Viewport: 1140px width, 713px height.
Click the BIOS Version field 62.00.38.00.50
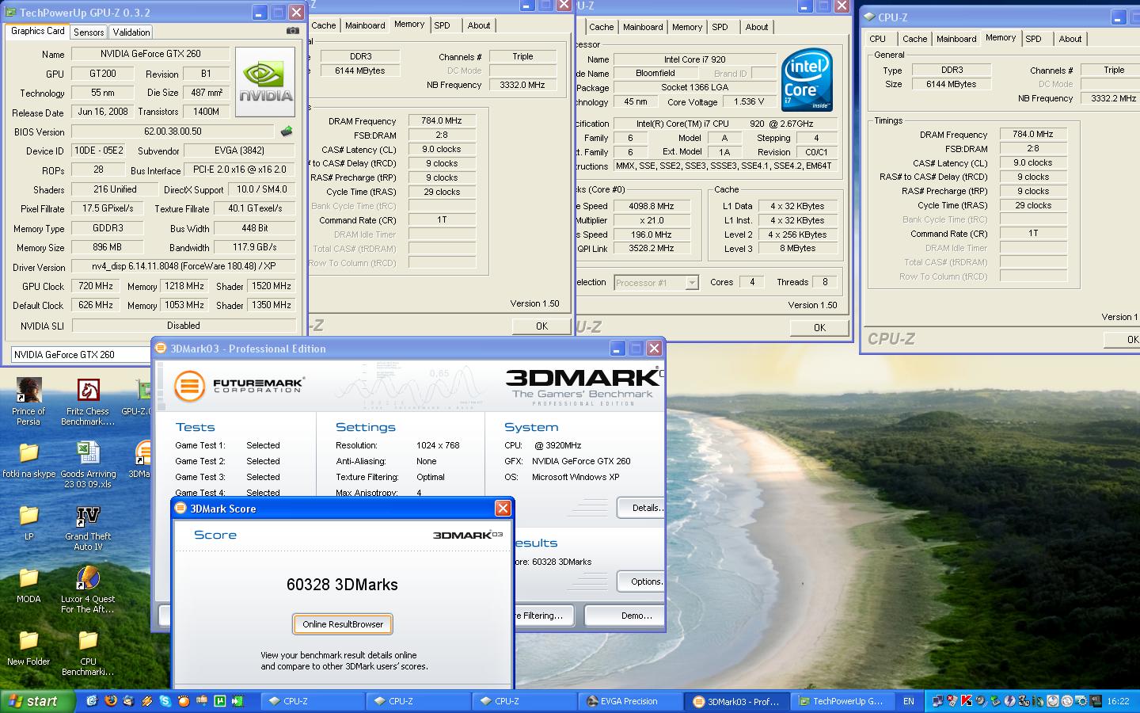[173, 132]
